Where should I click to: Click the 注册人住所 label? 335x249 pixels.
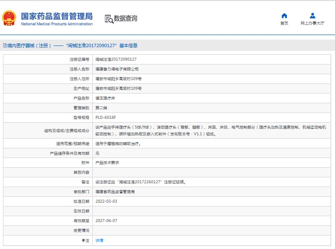pyautogui.click(x=79, y=79)
